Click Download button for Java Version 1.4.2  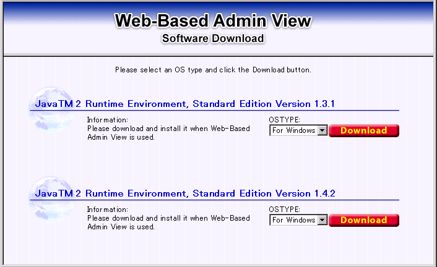click(x=364, y=220)
